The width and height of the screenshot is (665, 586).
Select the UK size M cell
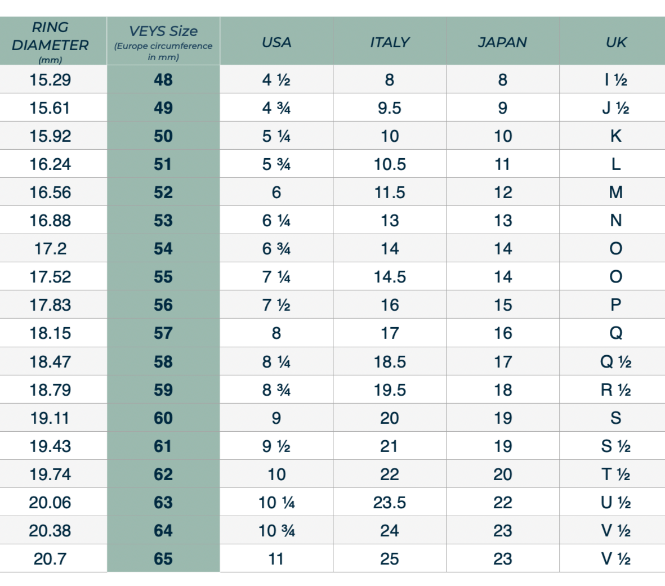(x=616, y=193)
